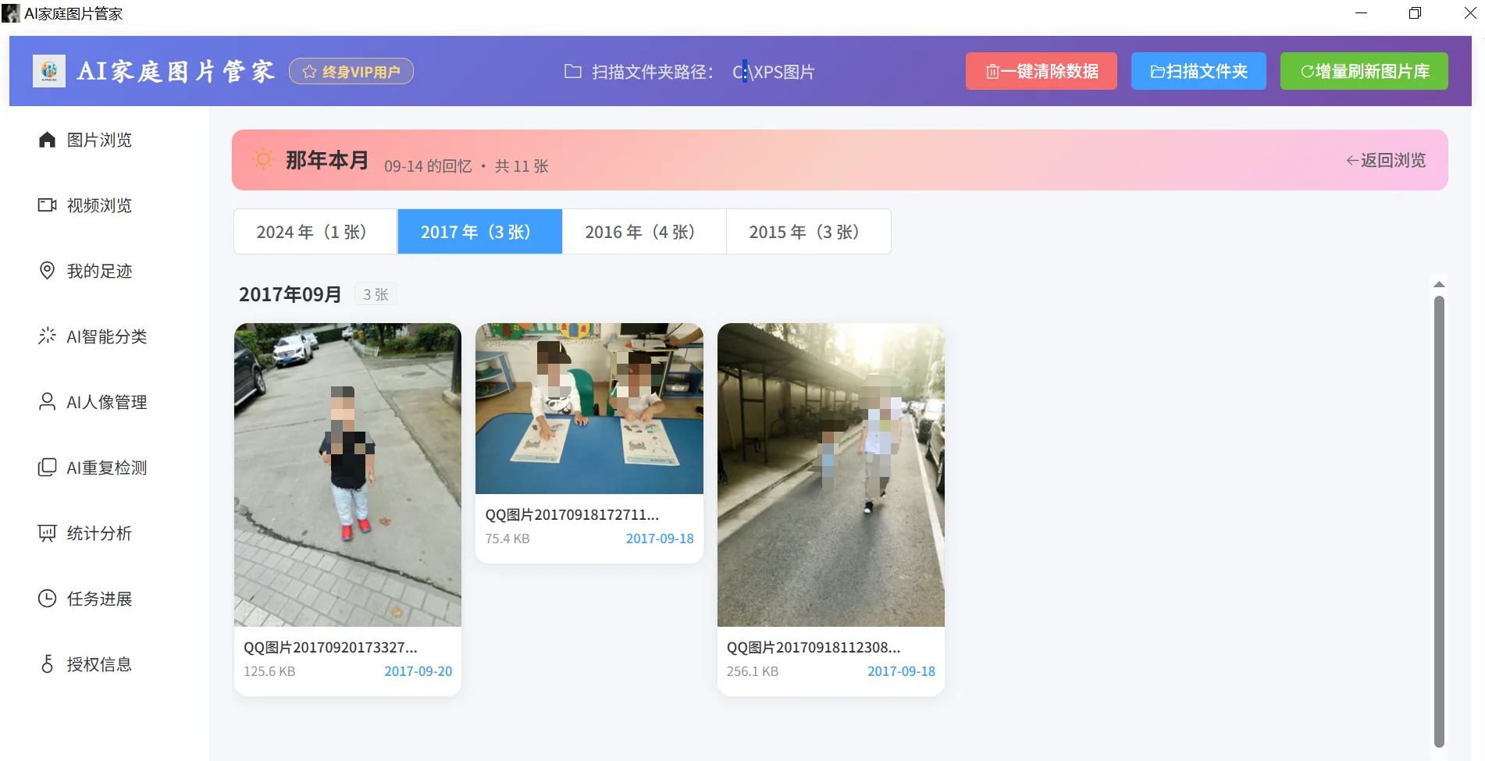Click the AI重复检测 duplicate icon
The height and width of the screenshot is (761, 1485).
point(47,468)
